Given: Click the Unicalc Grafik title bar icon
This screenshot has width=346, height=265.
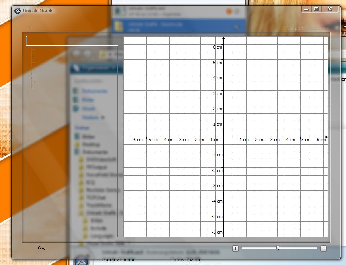Looking at the screenshot, I should pos(17,11).
